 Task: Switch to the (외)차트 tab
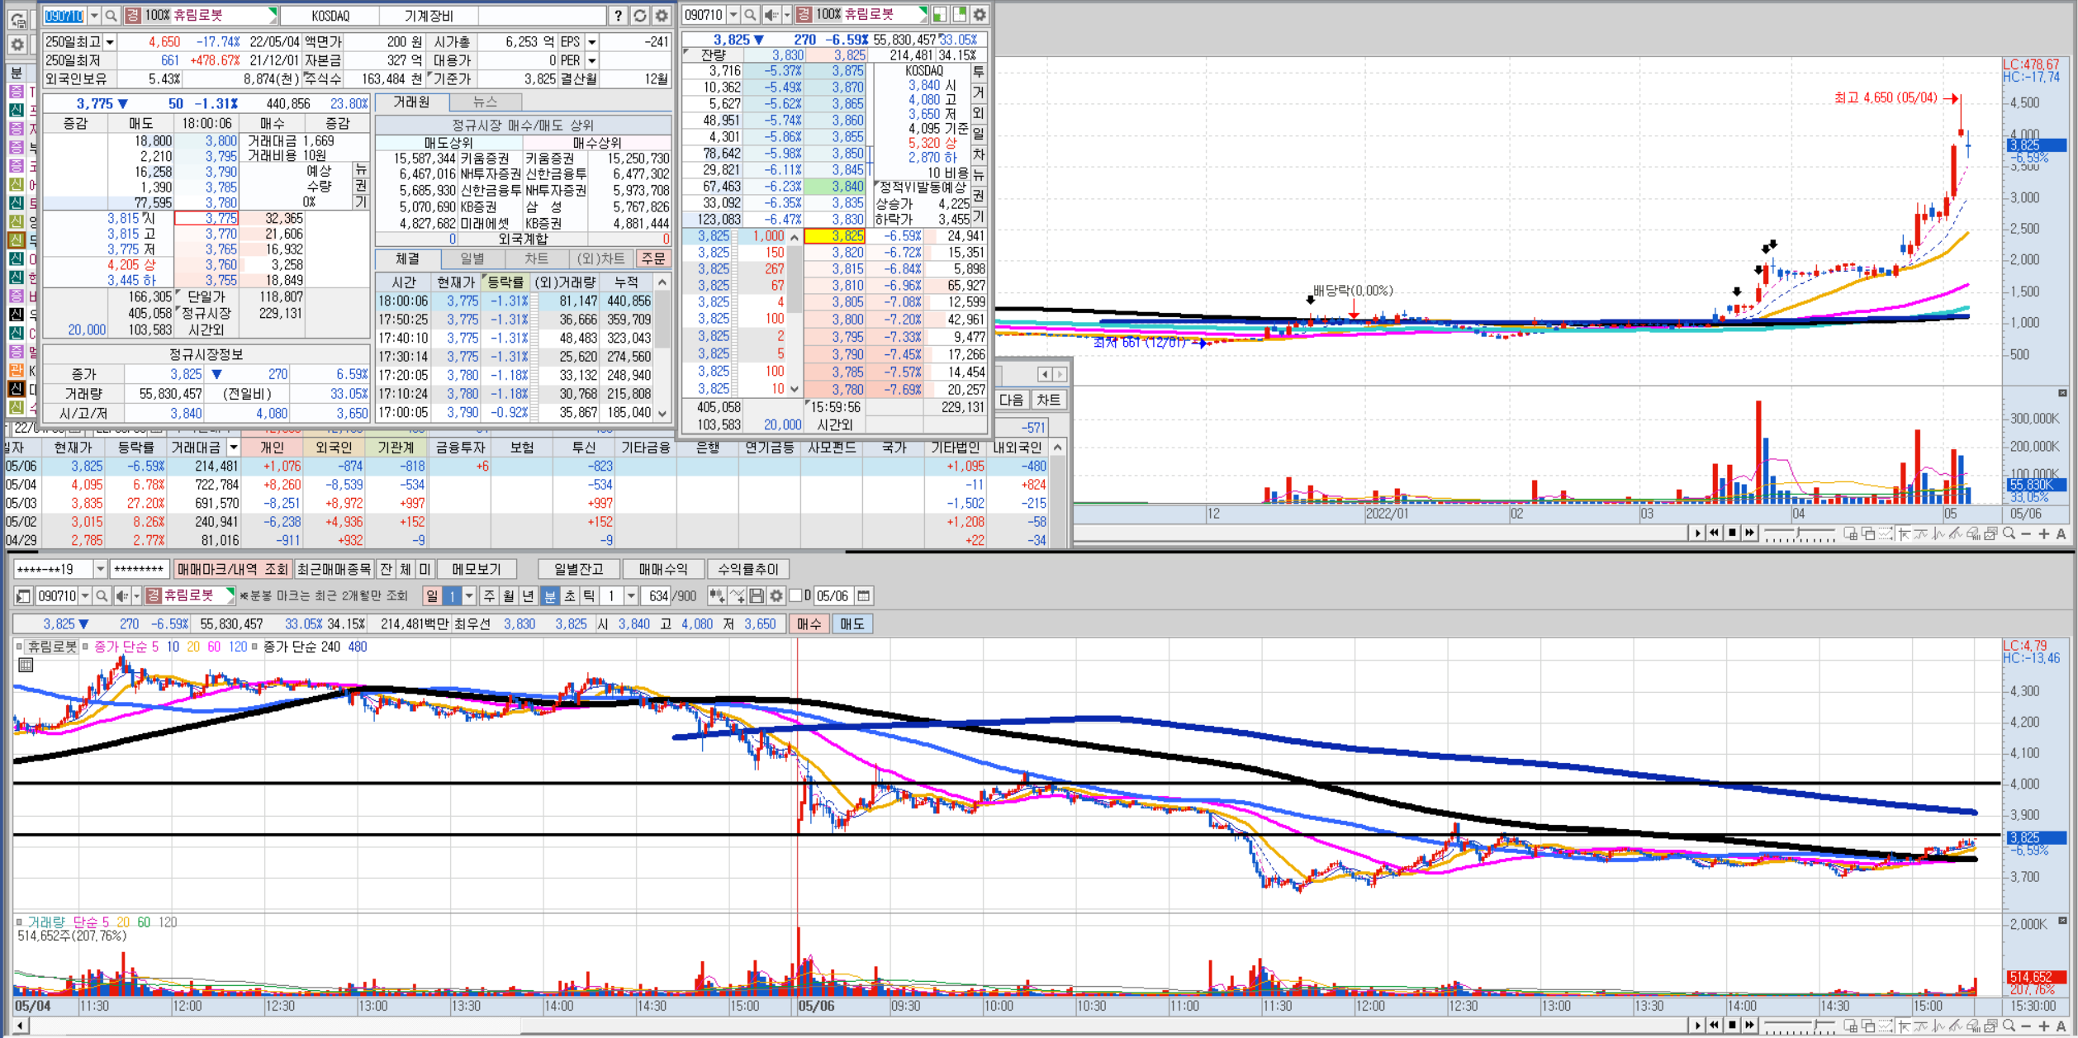[601, 259]
